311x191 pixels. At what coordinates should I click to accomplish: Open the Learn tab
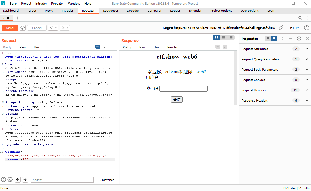[271, 11]
